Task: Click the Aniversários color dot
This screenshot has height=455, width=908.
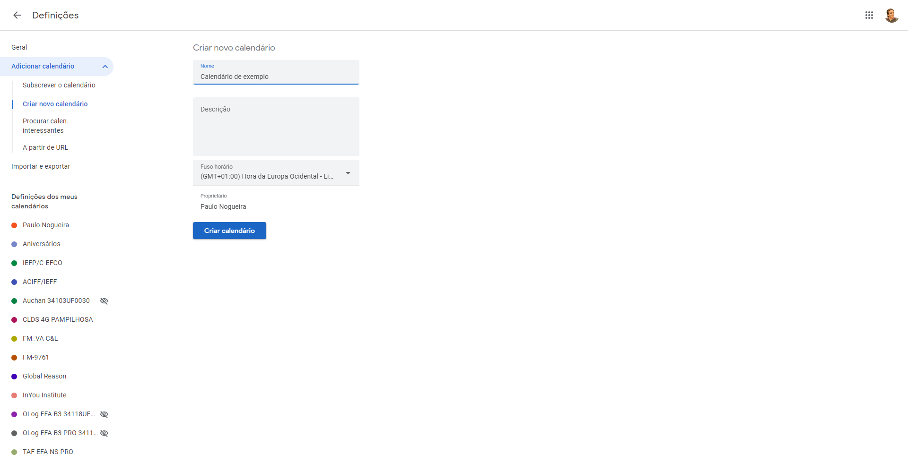Action: pyautogui.click(x=14, y=244)
